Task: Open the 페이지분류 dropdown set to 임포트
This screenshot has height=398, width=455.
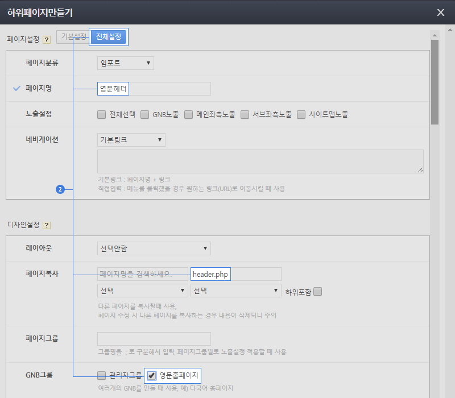Action: [125, 63]
